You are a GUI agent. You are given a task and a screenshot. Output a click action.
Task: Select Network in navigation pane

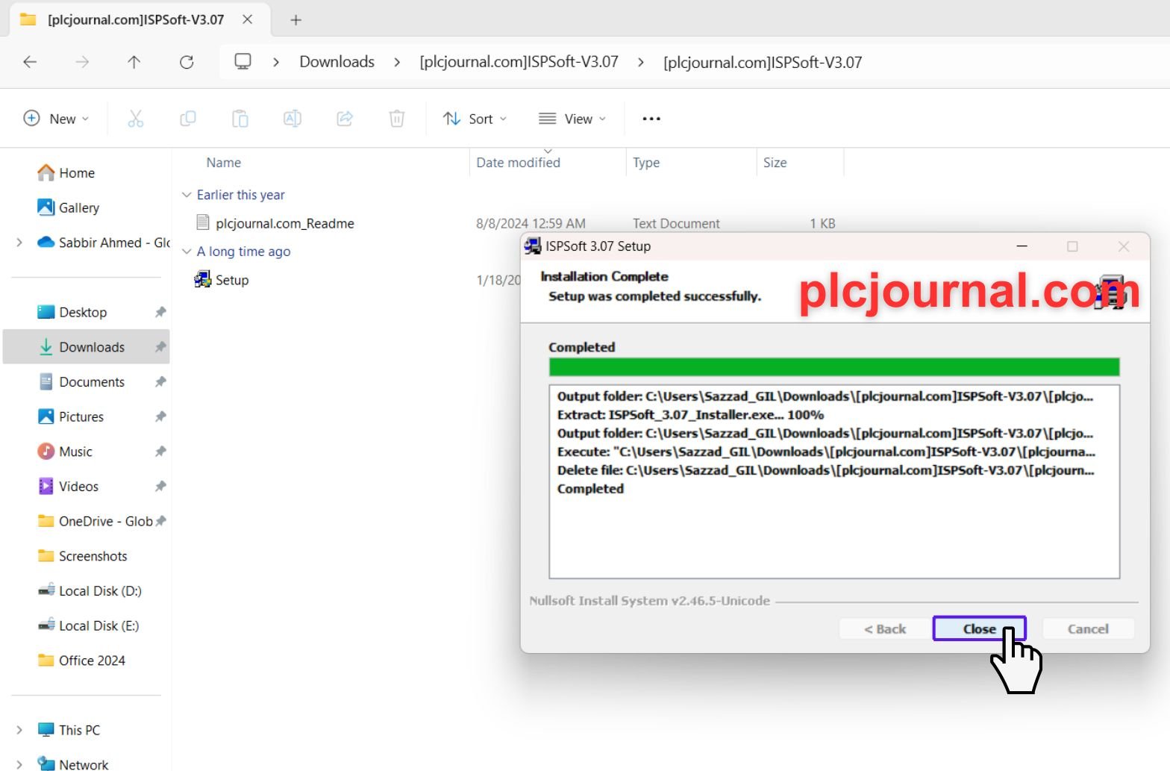72,764
